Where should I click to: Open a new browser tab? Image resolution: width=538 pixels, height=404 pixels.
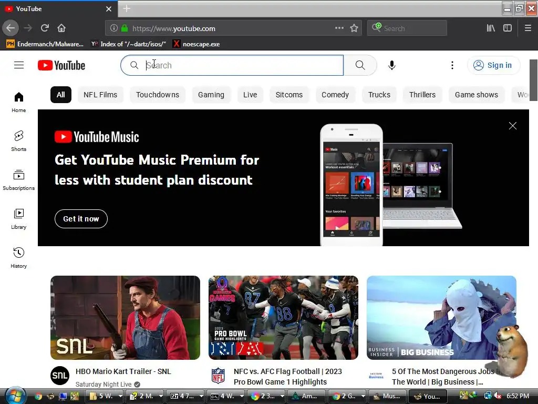pyautogui.click(x=127, y=8)
